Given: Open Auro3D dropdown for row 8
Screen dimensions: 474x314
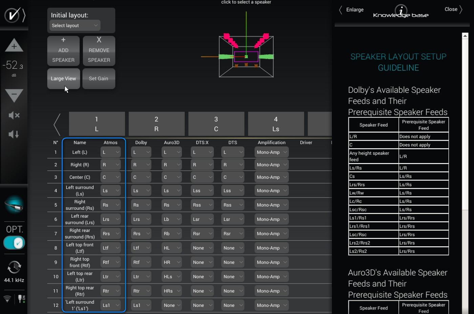Looking at the screenshot, I should click(x=172, y=248).
